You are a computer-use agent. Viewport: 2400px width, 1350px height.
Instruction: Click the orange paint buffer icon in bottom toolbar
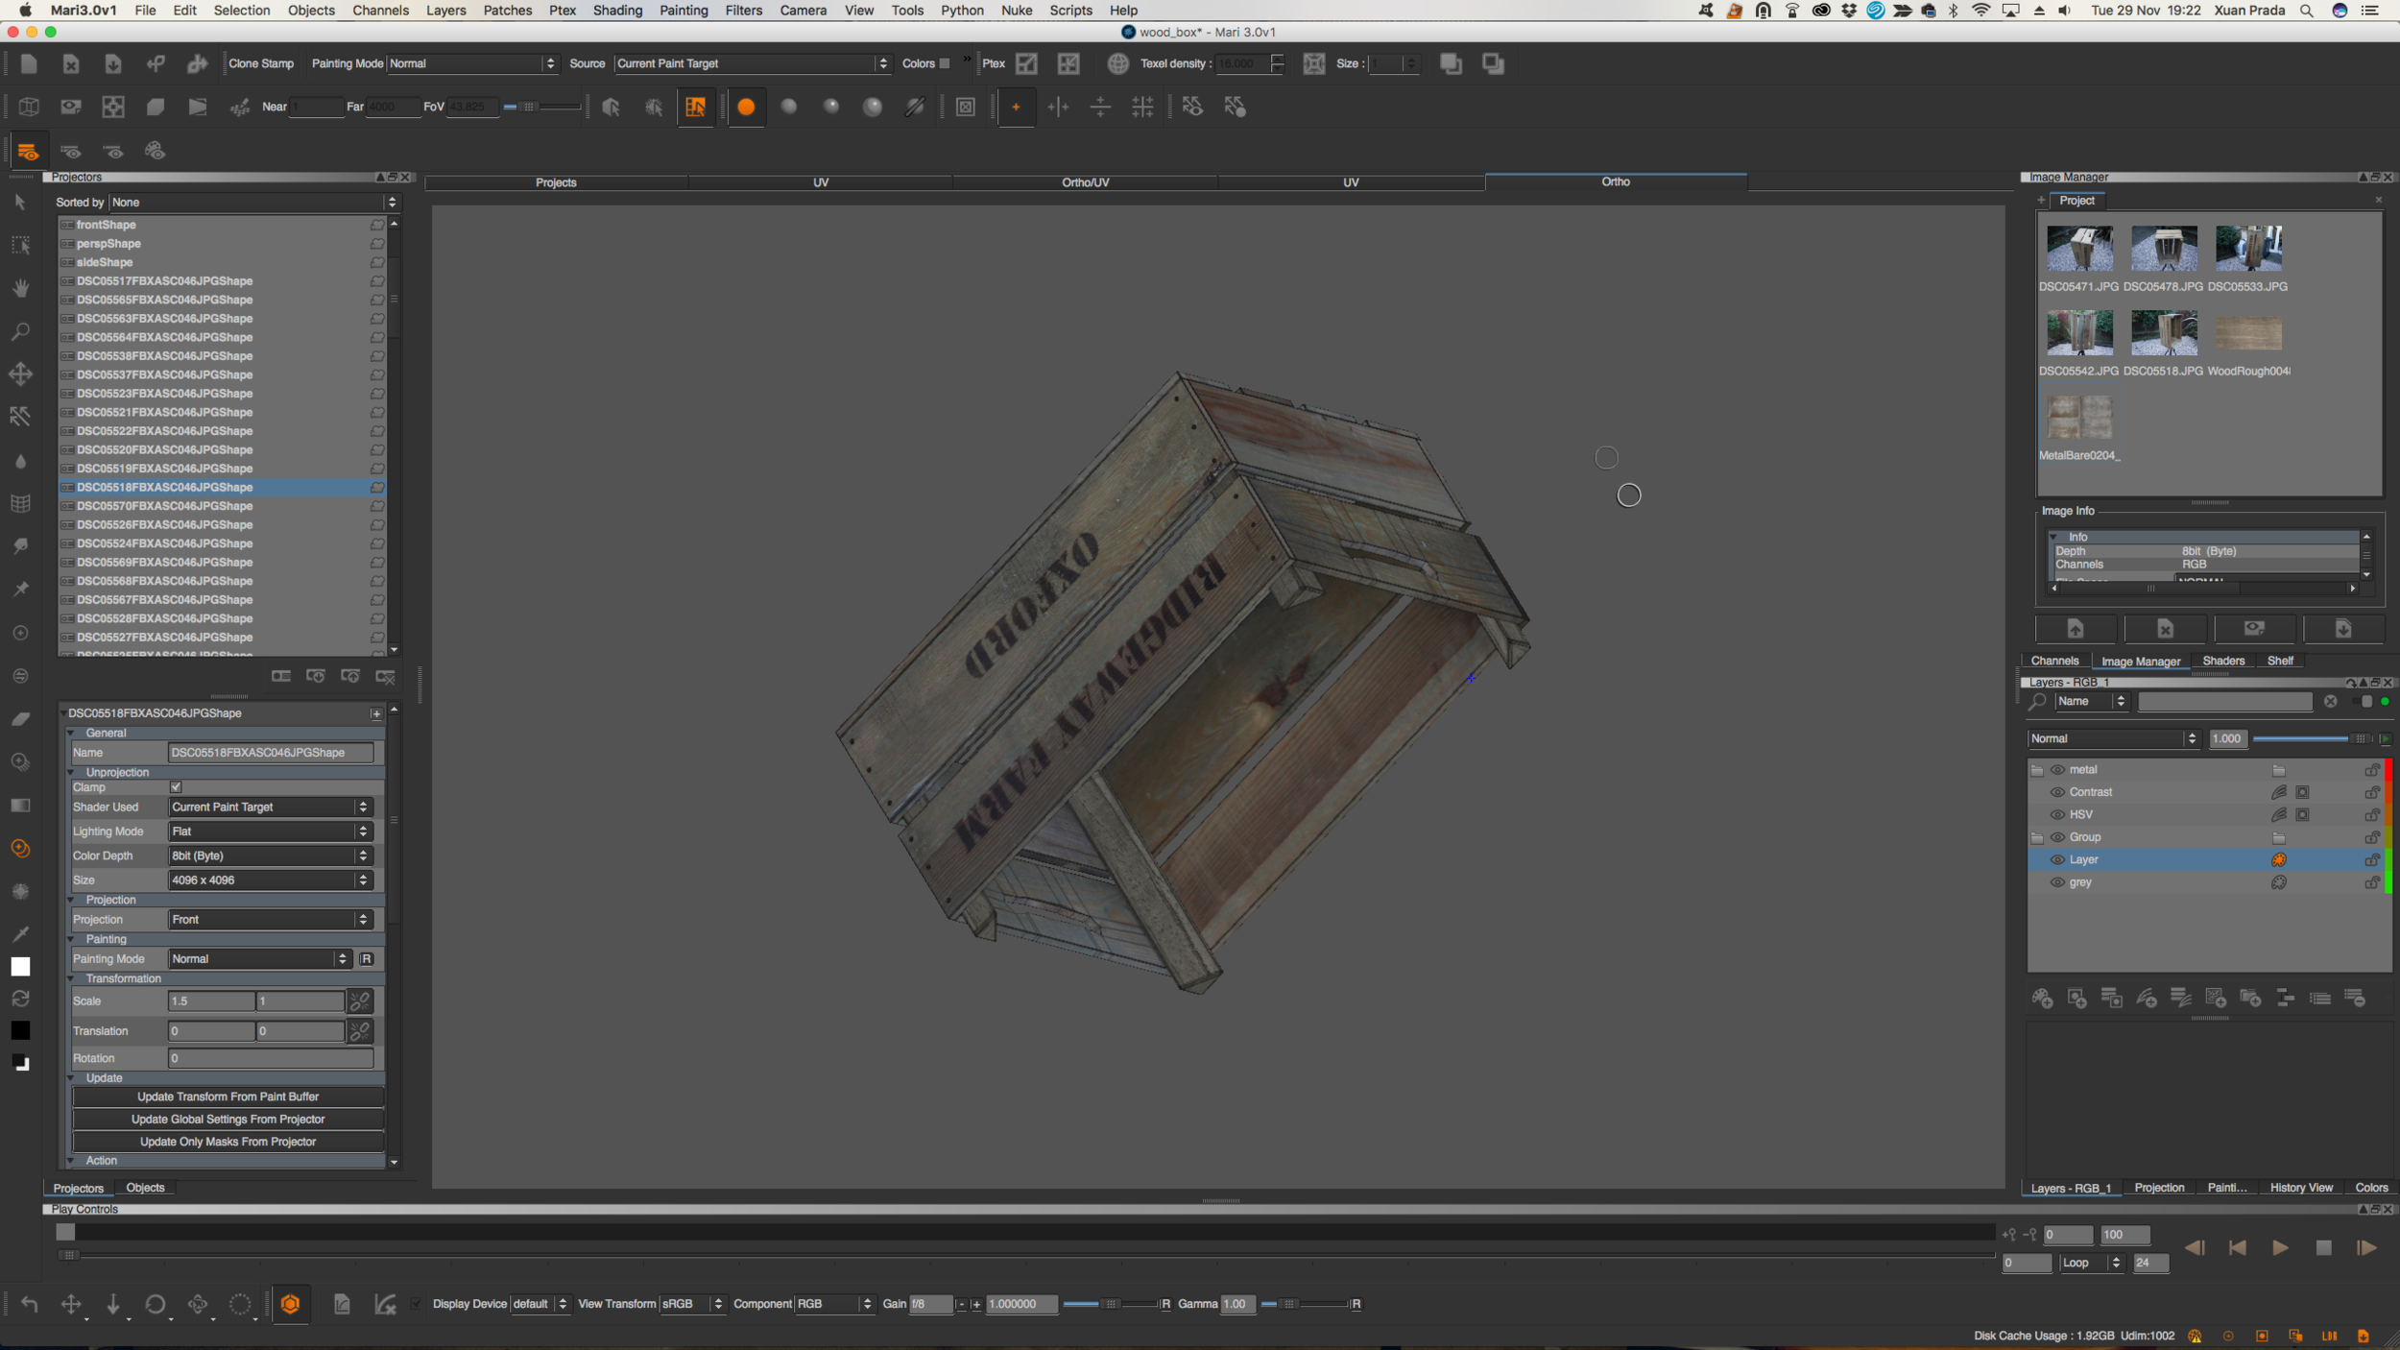(x=290, y=1303)
